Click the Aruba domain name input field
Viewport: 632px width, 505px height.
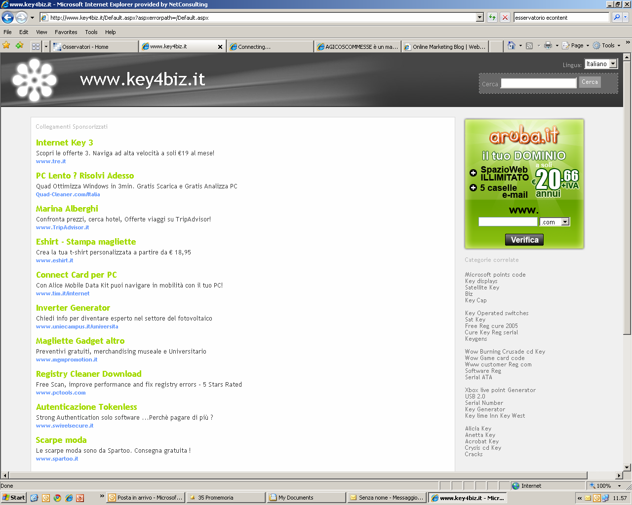(x=508, y=222)
